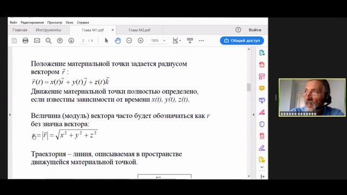Open the Редактирование menu
This screenshot has width=347, height=195.
click(33, 23)
